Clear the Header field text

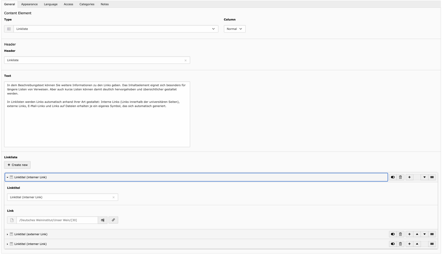[186, 60]
